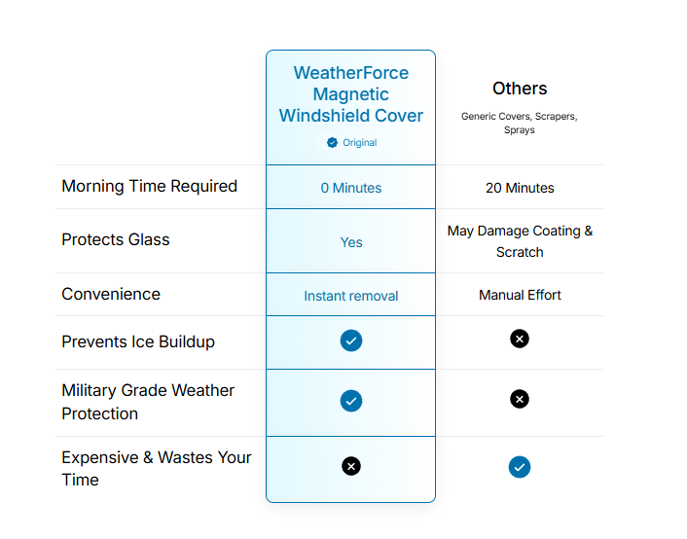This screenshot has width=687, height=539.
Task: Click Generic Covers, Scrapers, Sprays subtitle
Action: coord(520,123)
